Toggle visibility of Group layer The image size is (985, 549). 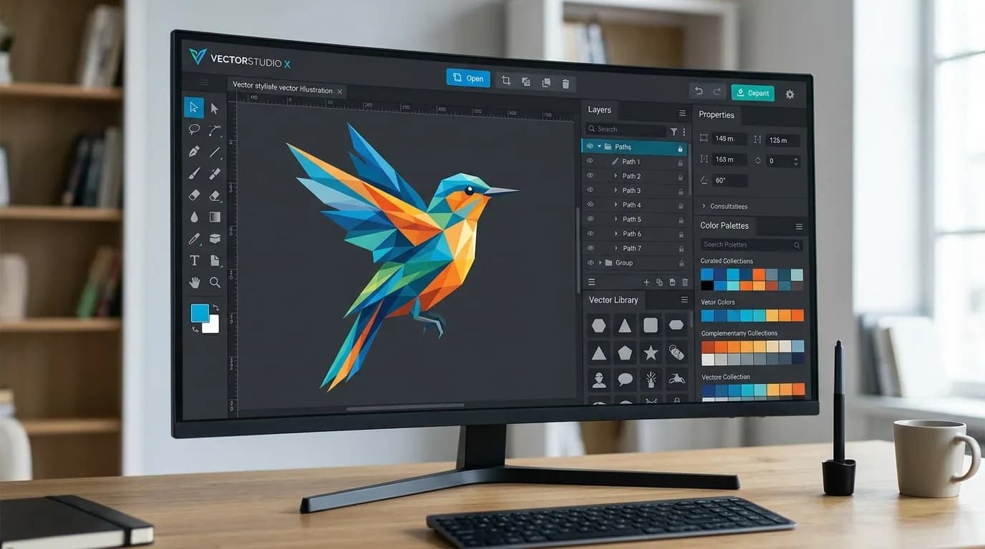pyautogui.click(x=591, y=262)
